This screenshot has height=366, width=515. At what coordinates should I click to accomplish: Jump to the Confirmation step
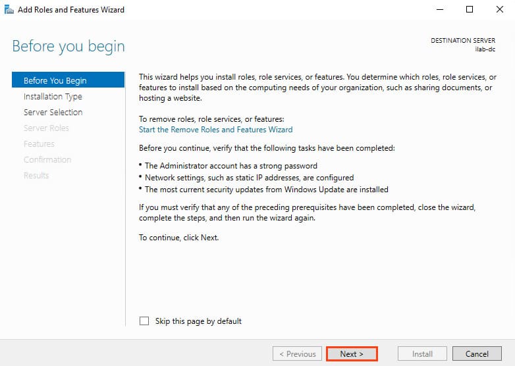coord(47,159)
